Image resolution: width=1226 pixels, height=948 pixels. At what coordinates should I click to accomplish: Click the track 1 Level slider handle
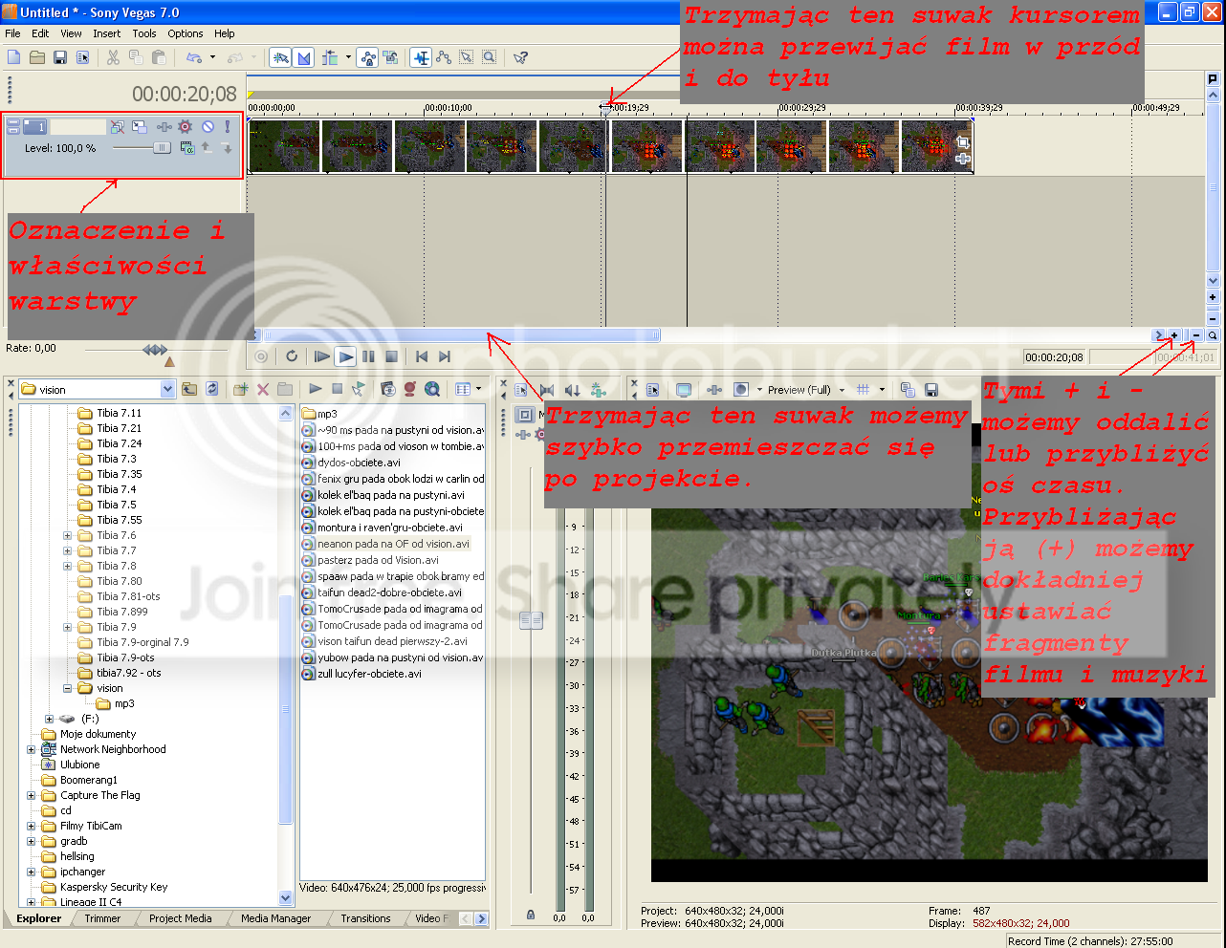click(x=162, y=148)
